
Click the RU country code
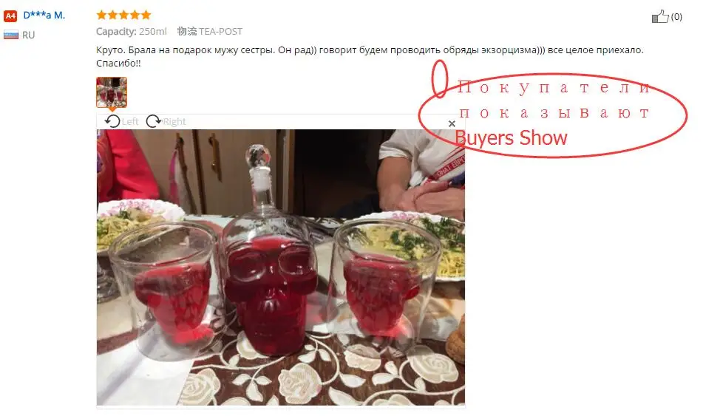tap(28, 35)
